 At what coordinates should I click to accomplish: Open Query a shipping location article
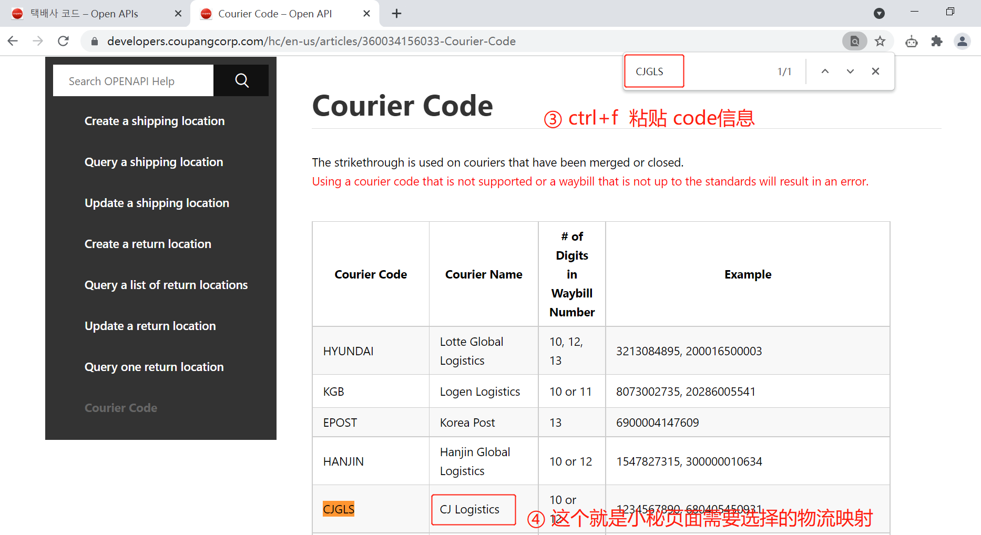click(154, 162)
